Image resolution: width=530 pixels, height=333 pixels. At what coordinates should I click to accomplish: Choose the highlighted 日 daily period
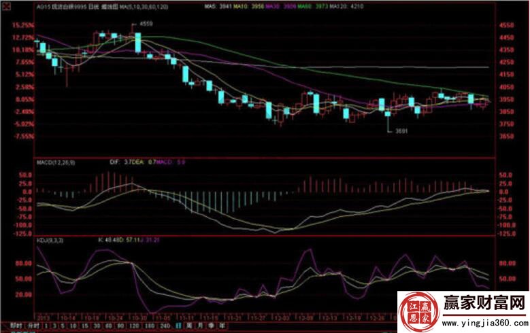point(179,326)
